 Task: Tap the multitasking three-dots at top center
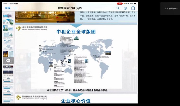(70, 4)
